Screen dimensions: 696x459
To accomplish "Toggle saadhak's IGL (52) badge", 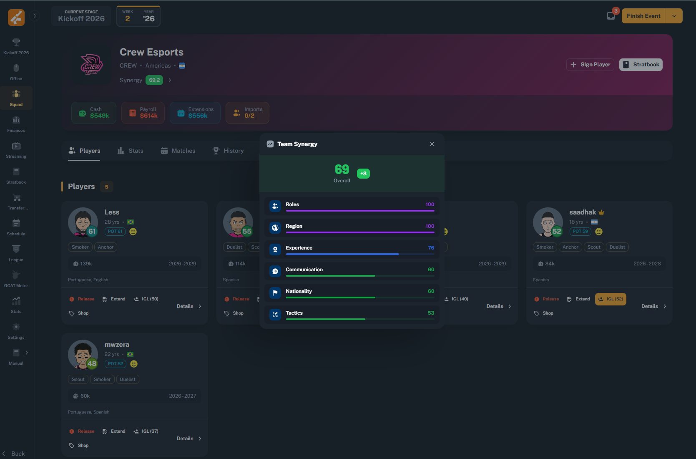I will coord(611,299).
